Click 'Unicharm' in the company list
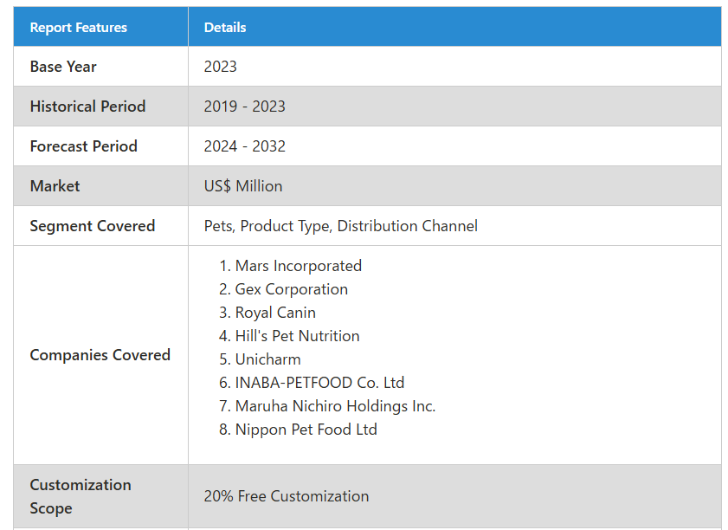The image size is (728, 530). click(x=267, y=359)
